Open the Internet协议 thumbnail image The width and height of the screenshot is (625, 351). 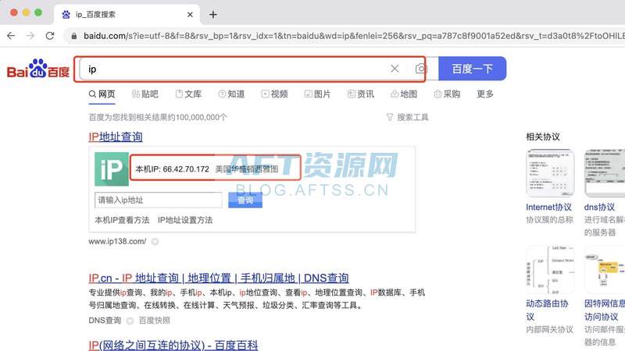pyautogui.click(x=548, y=172)
